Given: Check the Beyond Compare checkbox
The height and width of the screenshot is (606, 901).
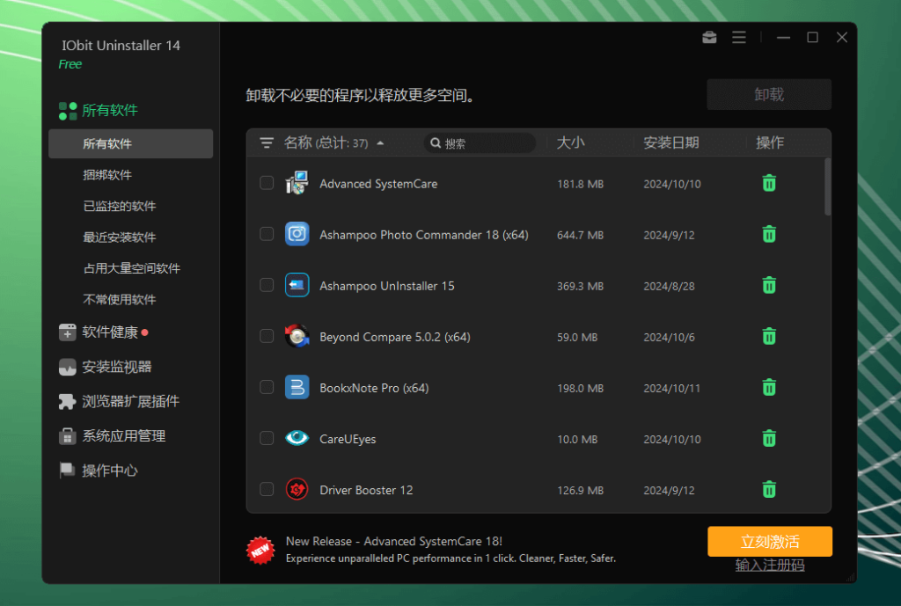Looking at the screenshot, I should click(267, 336).
